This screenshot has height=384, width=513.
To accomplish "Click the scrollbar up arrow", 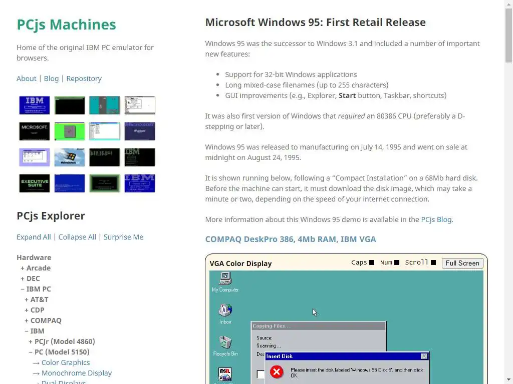I will coord(508,3).
